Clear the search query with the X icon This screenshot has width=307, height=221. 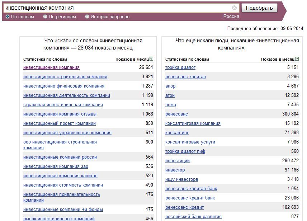click(234, 8)
